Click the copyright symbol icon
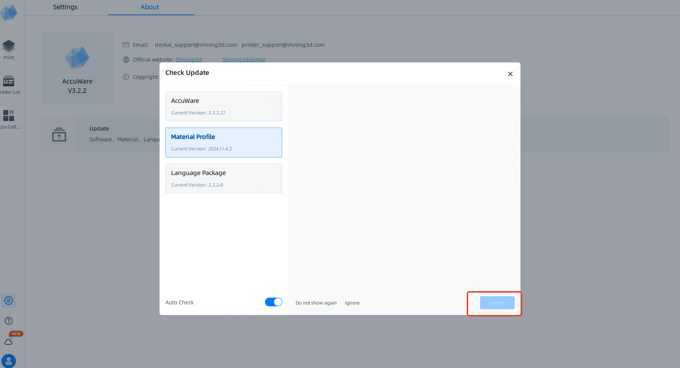This screenshot has height=368, width=680. [126, 77]
